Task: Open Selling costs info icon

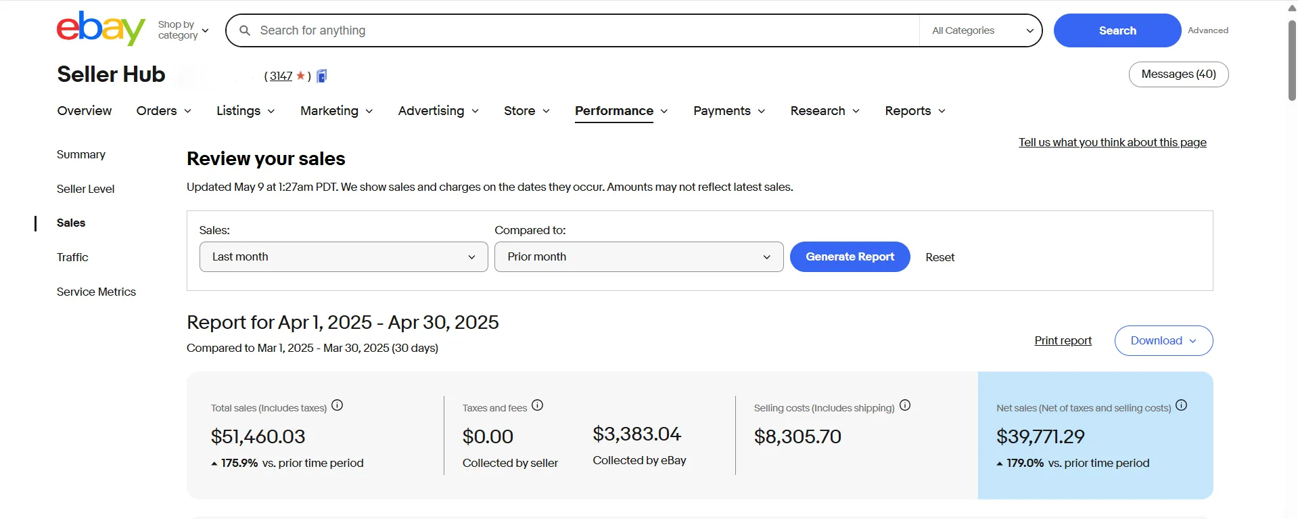Action: 905,405
